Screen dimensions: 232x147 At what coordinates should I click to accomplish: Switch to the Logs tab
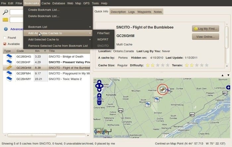(131, 12)
